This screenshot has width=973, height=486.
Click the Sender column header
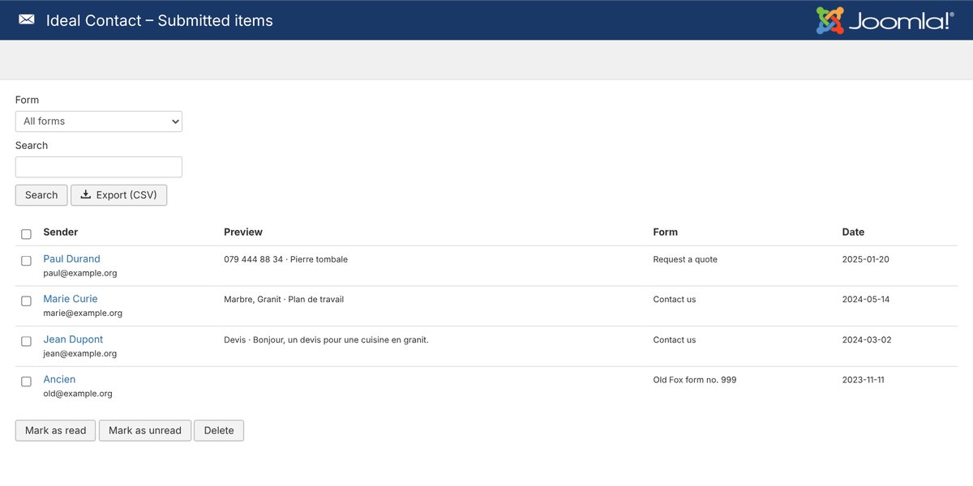(61, 232)
